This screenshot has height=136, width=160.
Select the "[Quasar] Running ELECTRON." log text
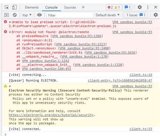[x=33, y=81]
